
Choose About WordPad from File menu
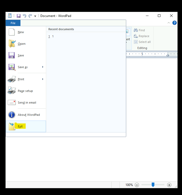click(26, 115)
